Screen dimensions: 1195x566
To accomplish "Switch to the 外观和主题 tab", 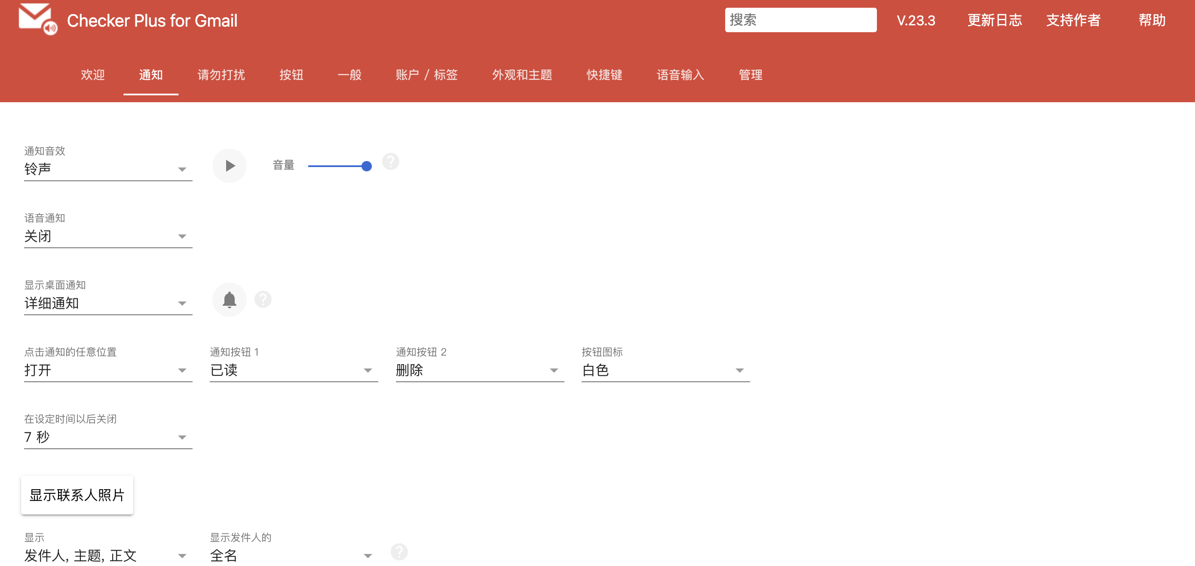I will click(522, 74).
